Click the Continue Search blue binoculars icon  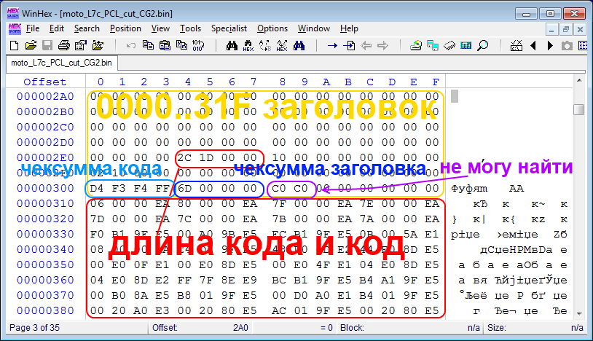point(299,46)
